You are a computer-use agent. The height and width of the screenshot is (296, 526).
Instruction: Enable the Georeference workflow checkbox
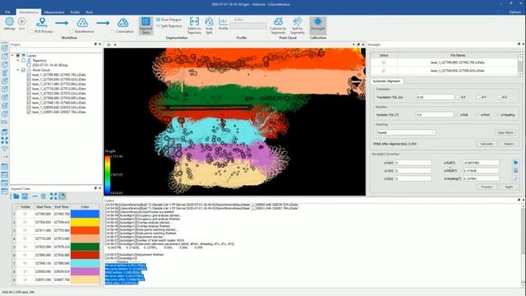(72, 31)
